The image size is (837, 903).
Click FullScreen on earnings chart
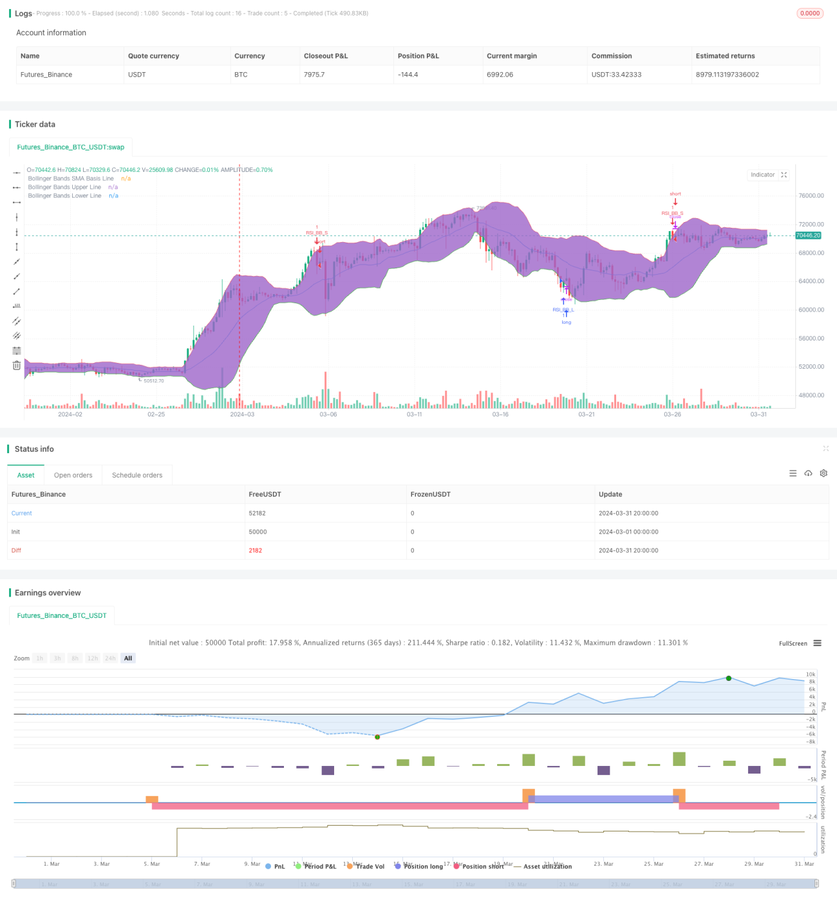(793, 644)
